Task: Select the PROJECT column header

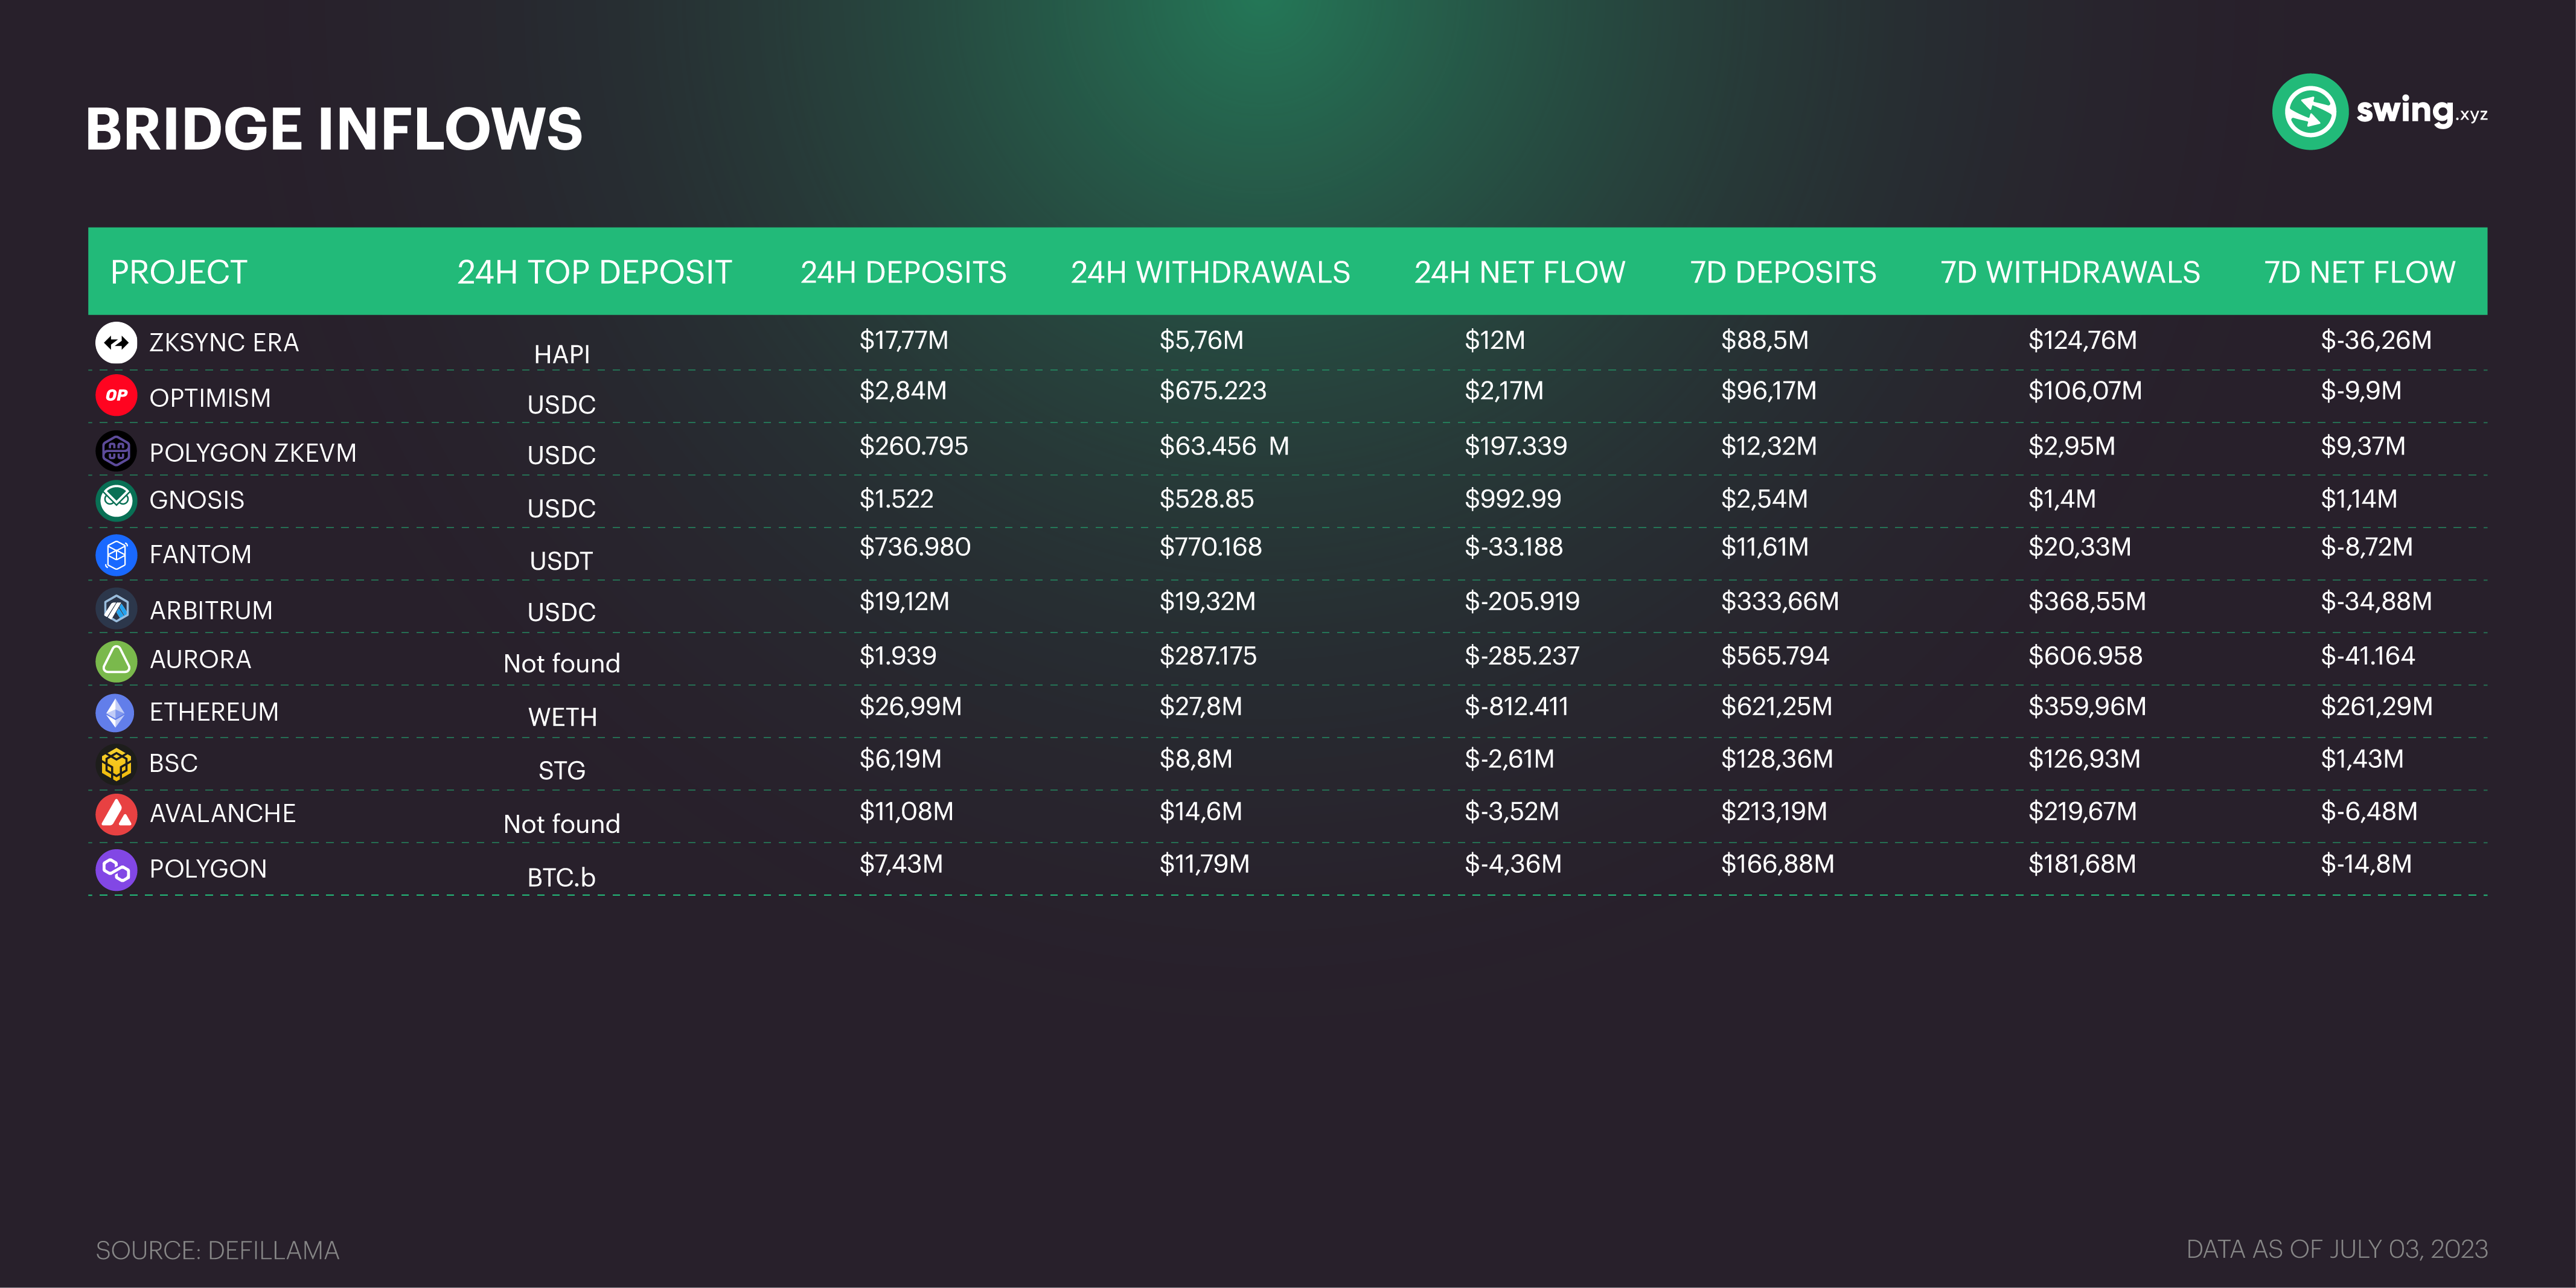Action: 179,272
